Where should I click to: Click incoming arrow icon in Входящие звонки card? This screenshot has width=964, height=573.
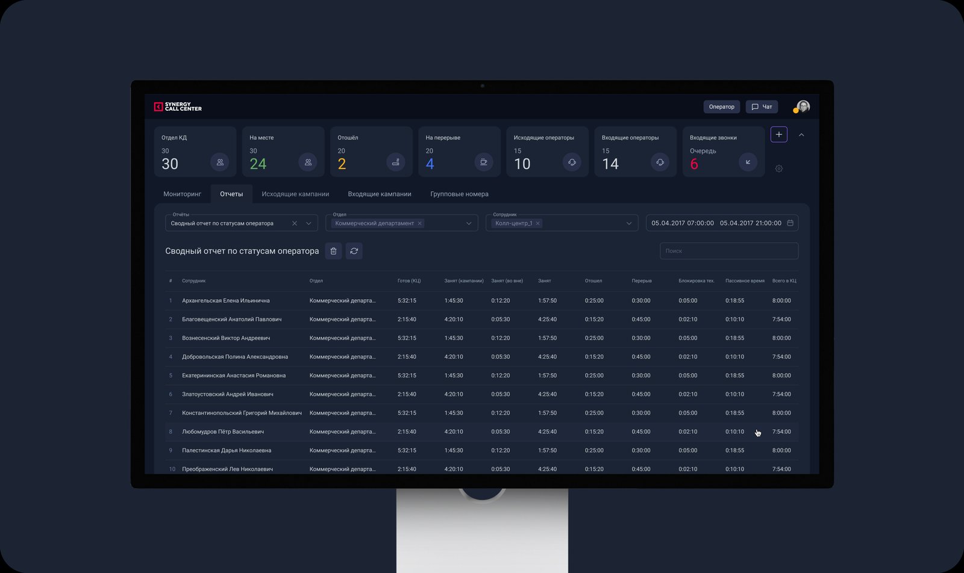tap(748, 162)
